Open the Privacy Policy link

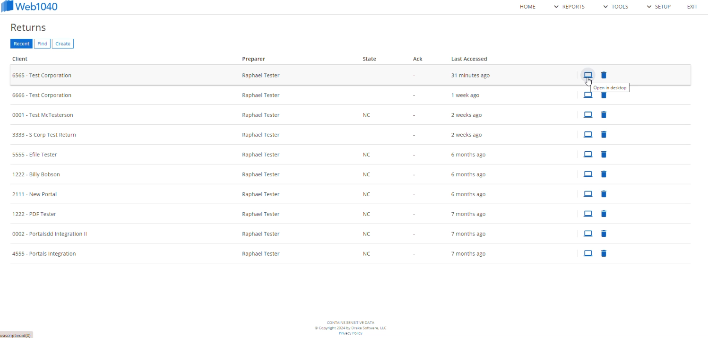pos(350,333)
